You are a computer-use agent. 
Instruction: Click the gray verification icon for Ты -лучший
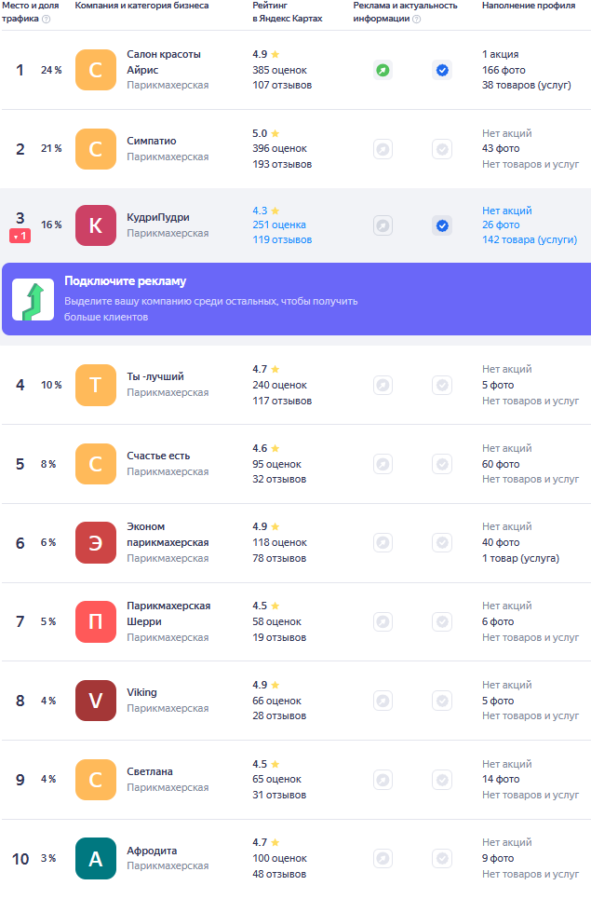(442, 385)
